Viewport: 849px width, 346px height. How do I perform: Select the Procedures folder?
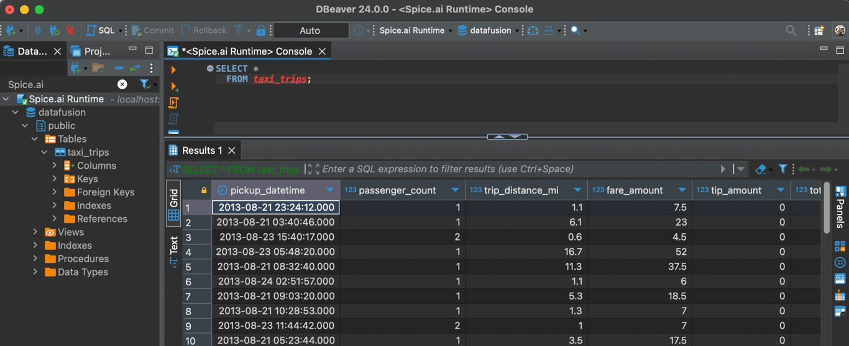pyautogui.click(x=76, y=259)
